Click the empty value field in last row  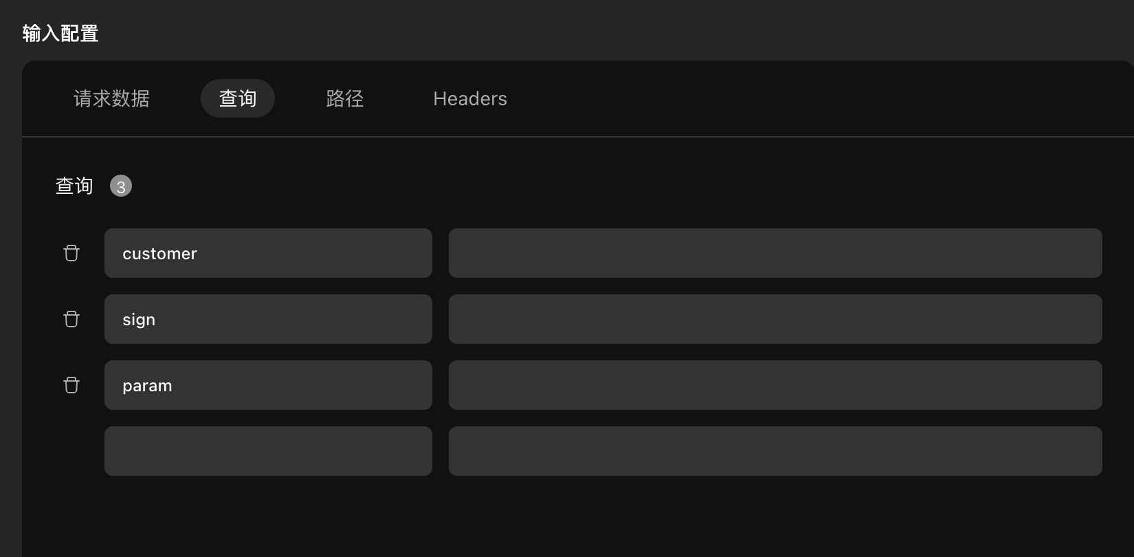(x=775, y=451)
